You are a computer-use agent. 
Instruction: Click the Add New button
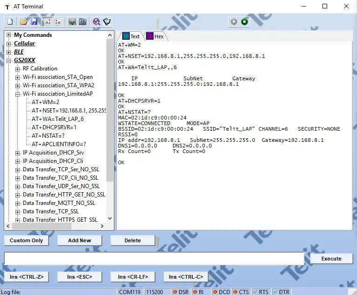pyautogui.click(x=79, y=240)
